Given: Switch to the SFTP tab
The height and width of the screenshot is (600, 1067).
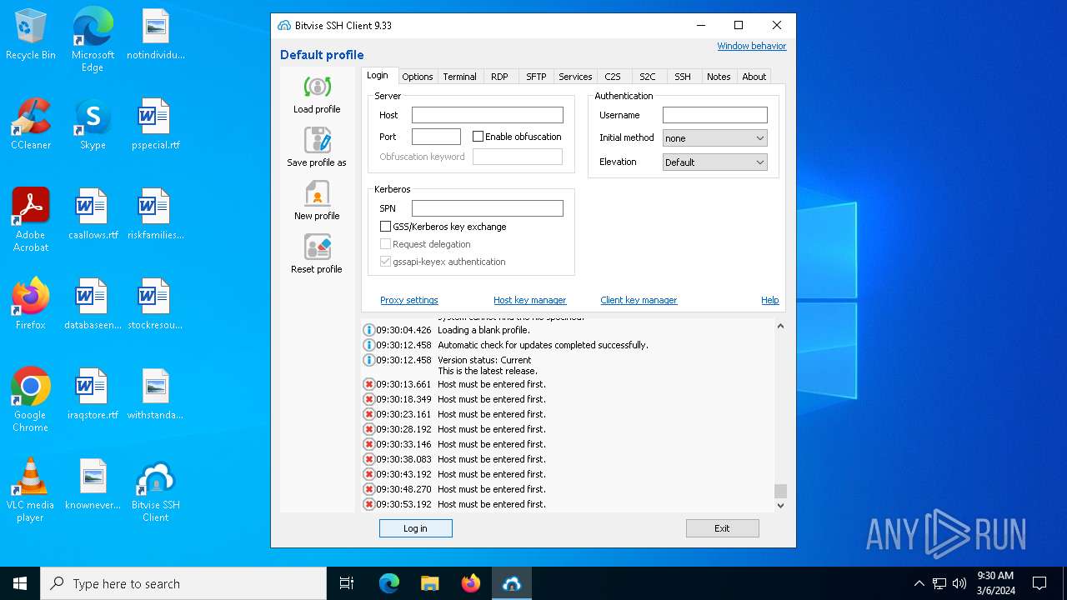Looking at the screenshot, I should [x=536, y=77].
